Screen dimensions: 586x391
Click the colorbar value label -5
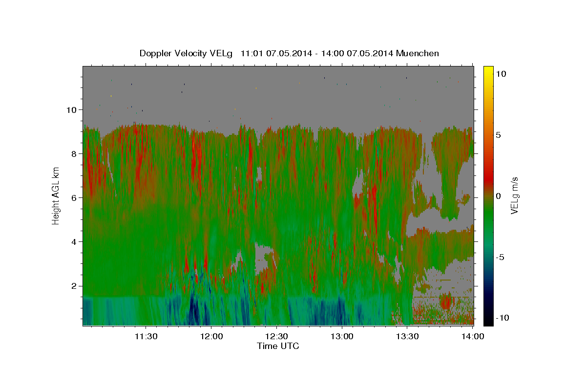click(x=500, y=257)
